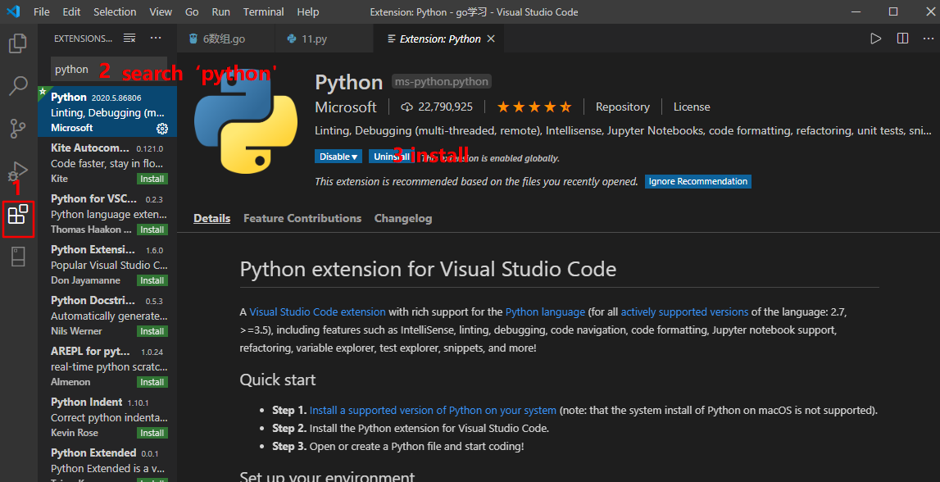Open Run and Debug view icon
The image size is (940, 482).
[x=18, y=172]
